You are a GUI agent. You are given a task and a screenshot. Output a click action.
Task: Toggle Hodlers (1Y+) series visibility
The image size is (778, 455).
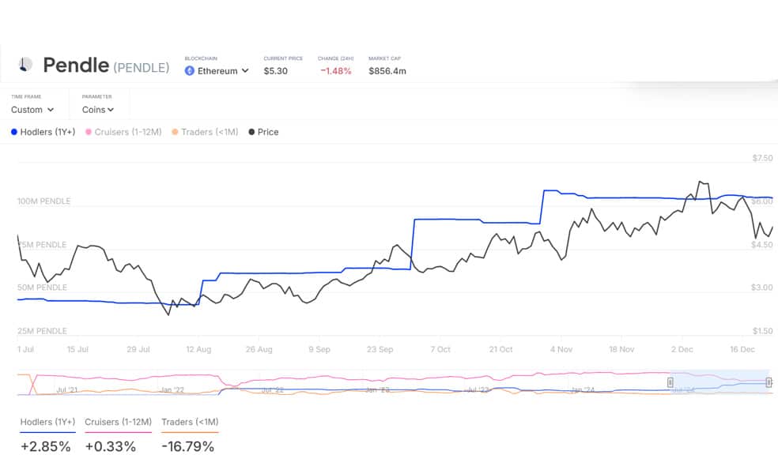[43, 132]
